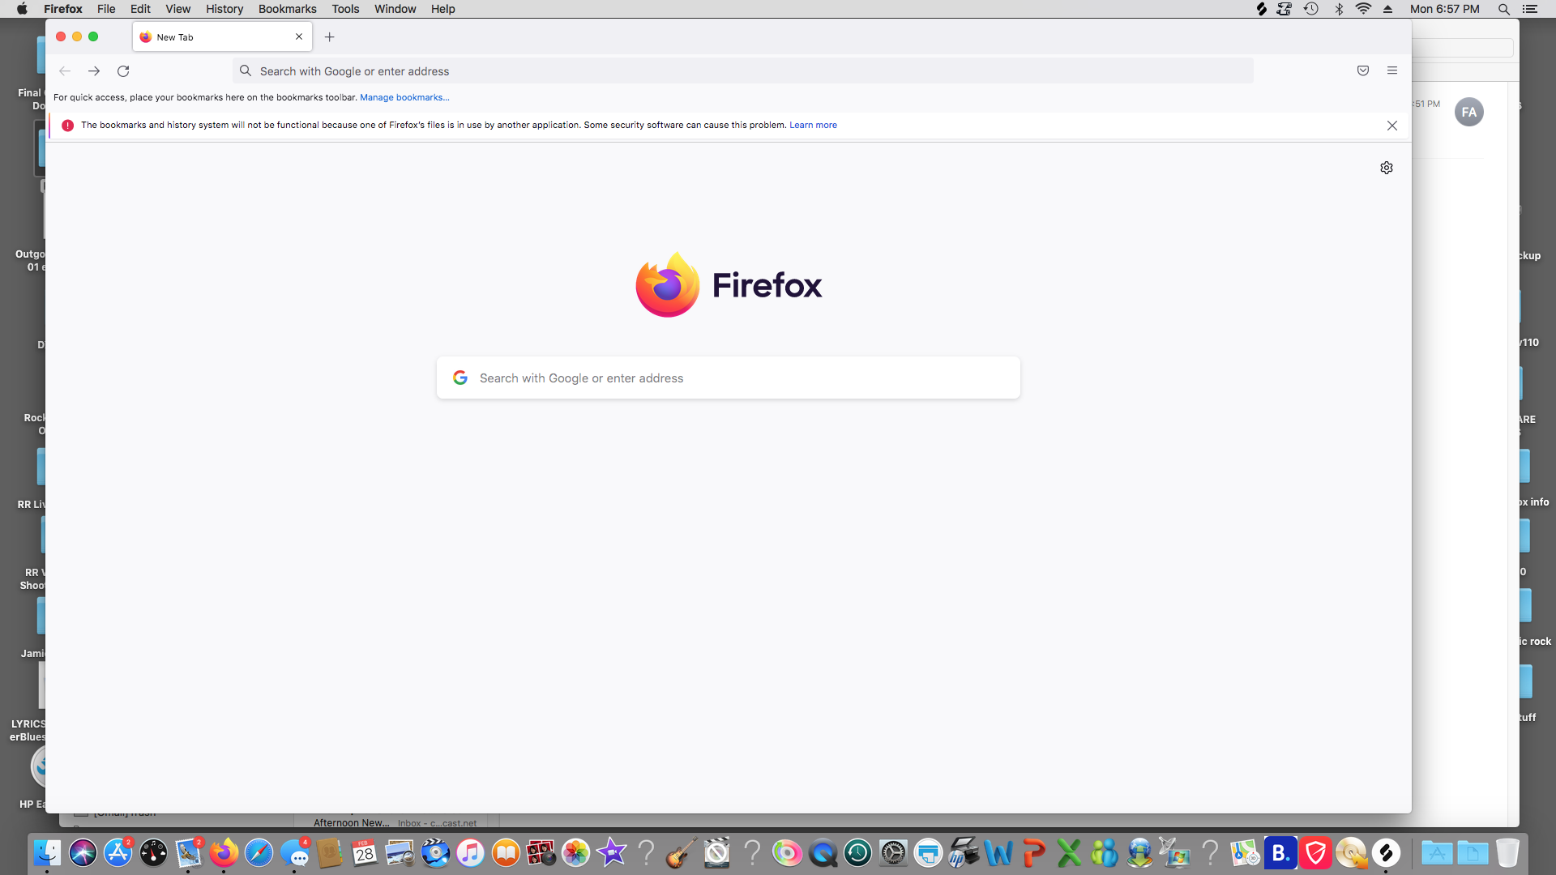The image size is (1556, 875).
Task: Open Books app in the Dock
Action: tap(506, 852)
